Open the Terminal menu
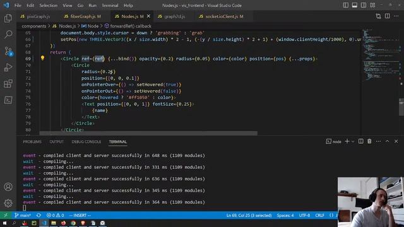This screenshot has width=404, height=227. [110, 5]
